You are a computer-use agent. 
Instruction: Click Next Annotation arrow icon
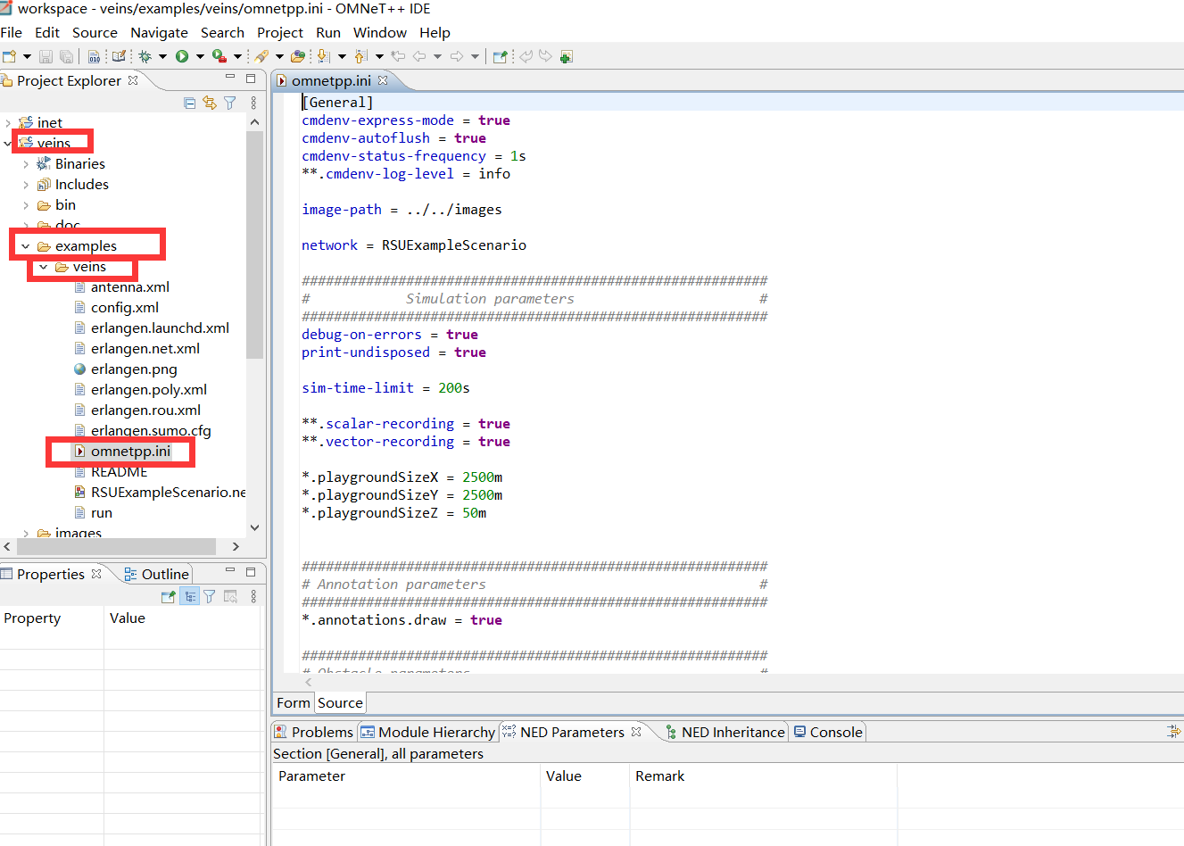pyautogui.click(x=323, y=56)
